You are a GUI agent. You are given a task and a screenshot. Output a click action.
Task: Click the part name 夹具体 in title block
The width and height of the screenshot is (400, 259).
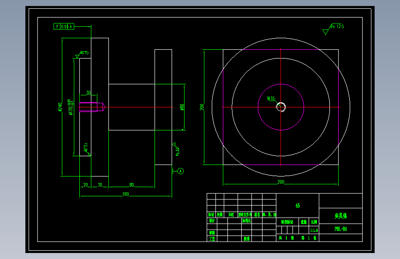341,216
